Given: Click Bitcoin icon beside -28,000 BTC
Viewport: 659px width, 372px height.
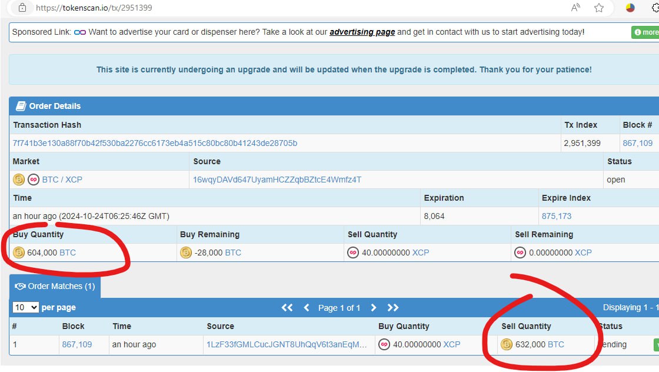Looking at the screenshot, I should point(186,252).
